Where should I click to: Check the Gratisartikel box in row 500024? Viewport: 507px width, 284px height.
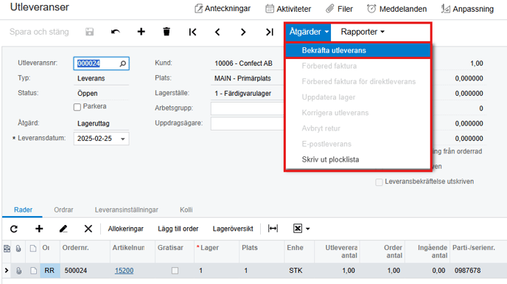tap(175, 271)
